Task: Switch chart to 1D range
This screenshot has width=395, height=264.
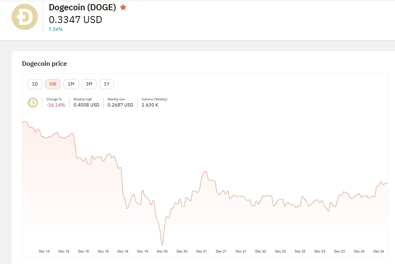Action: (35, 84)
